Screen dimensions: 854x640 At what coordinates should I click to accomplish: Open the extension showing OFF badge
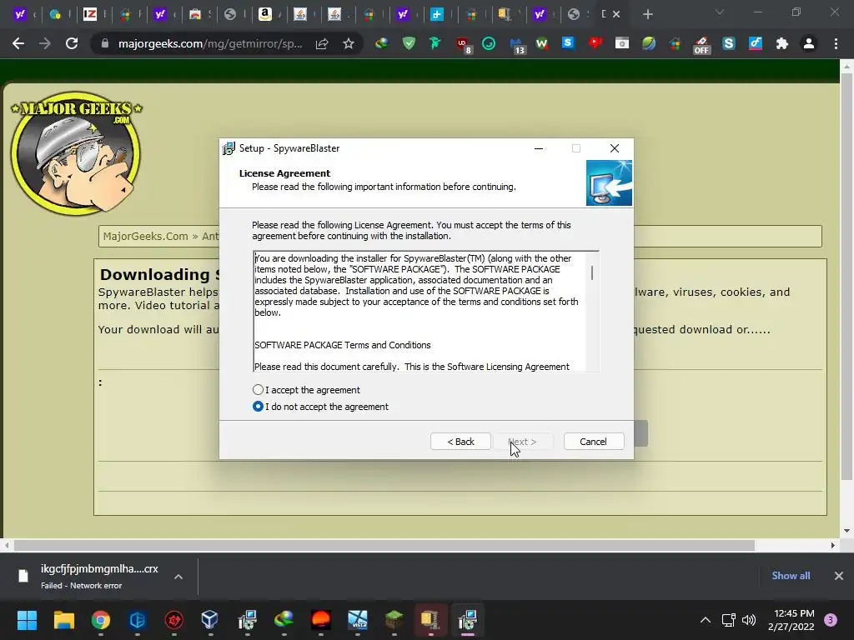point(701,45)
